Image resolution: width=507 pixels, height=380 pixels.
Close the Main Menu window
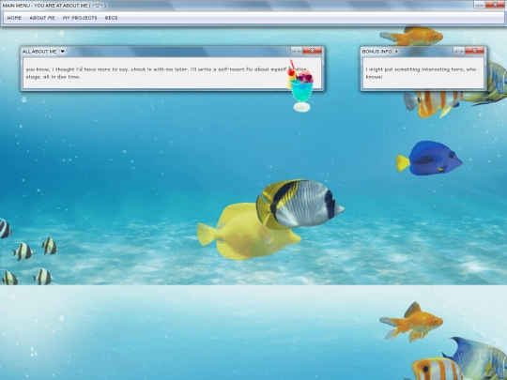pos(495,4)
